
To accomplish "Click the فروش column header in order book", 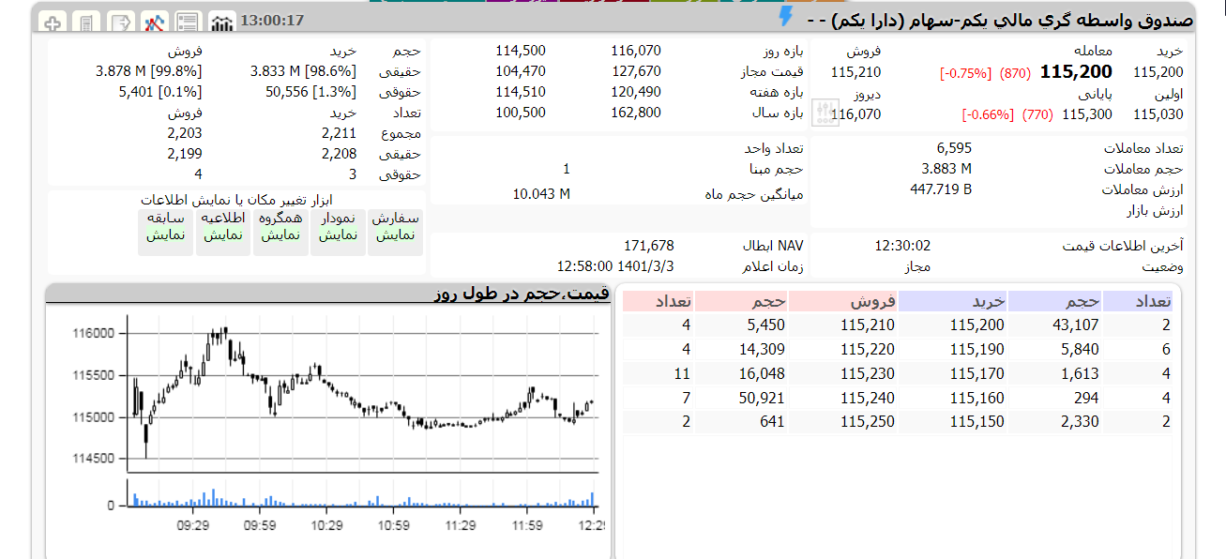I will point(843,301).
